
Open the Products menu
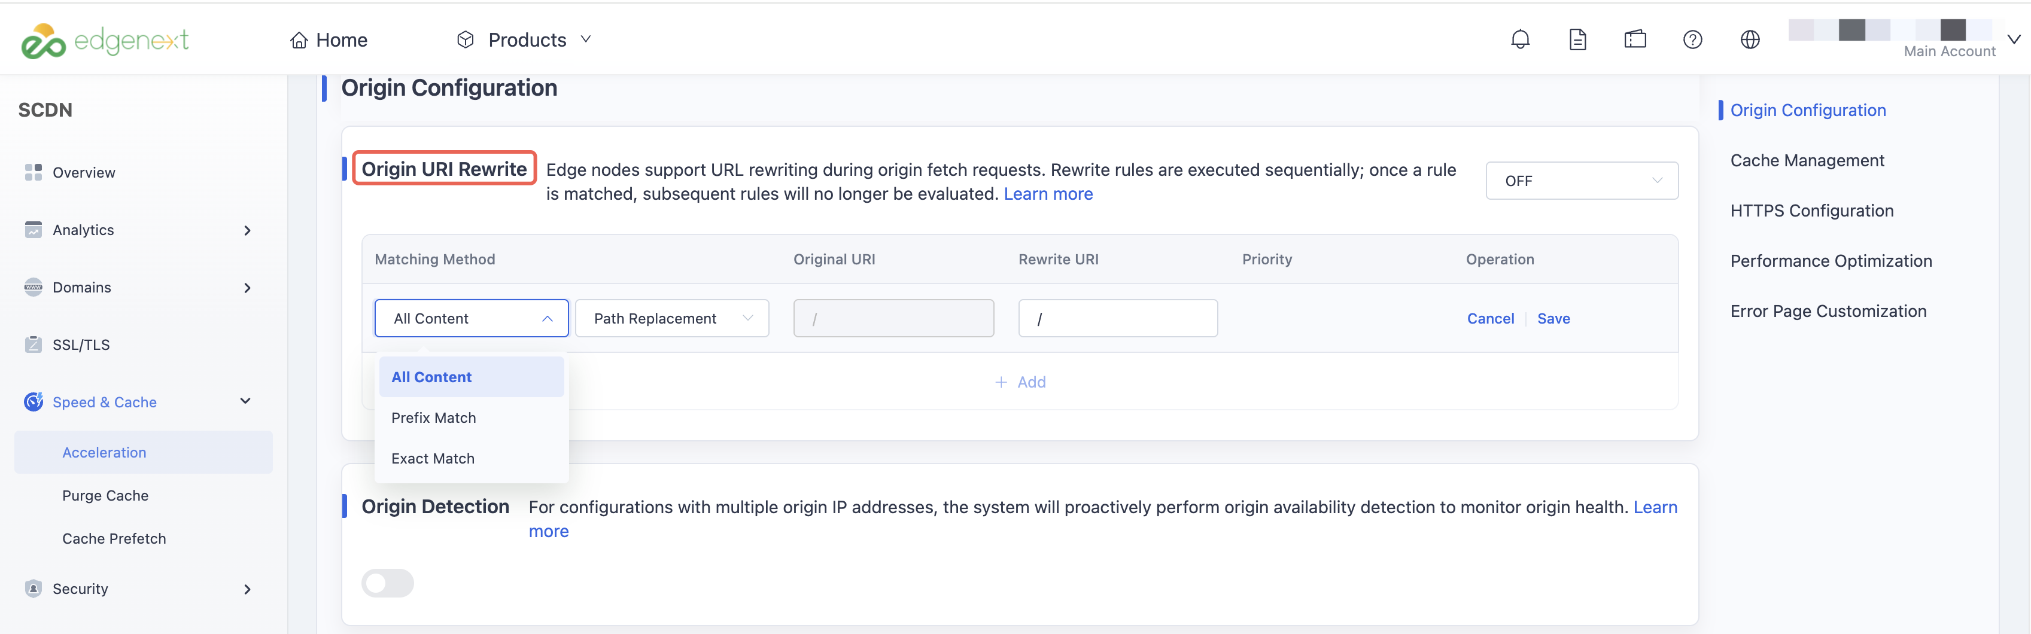[x=524, y=39]
